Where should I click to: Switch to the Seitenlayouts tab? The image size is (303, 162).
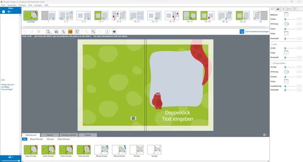click(x=31, y=135)
